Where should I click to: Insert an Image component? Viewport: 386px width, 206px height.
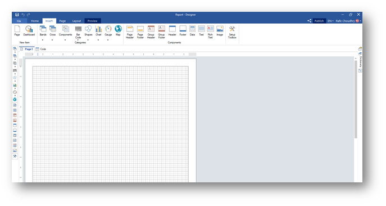tap(220, 31)
